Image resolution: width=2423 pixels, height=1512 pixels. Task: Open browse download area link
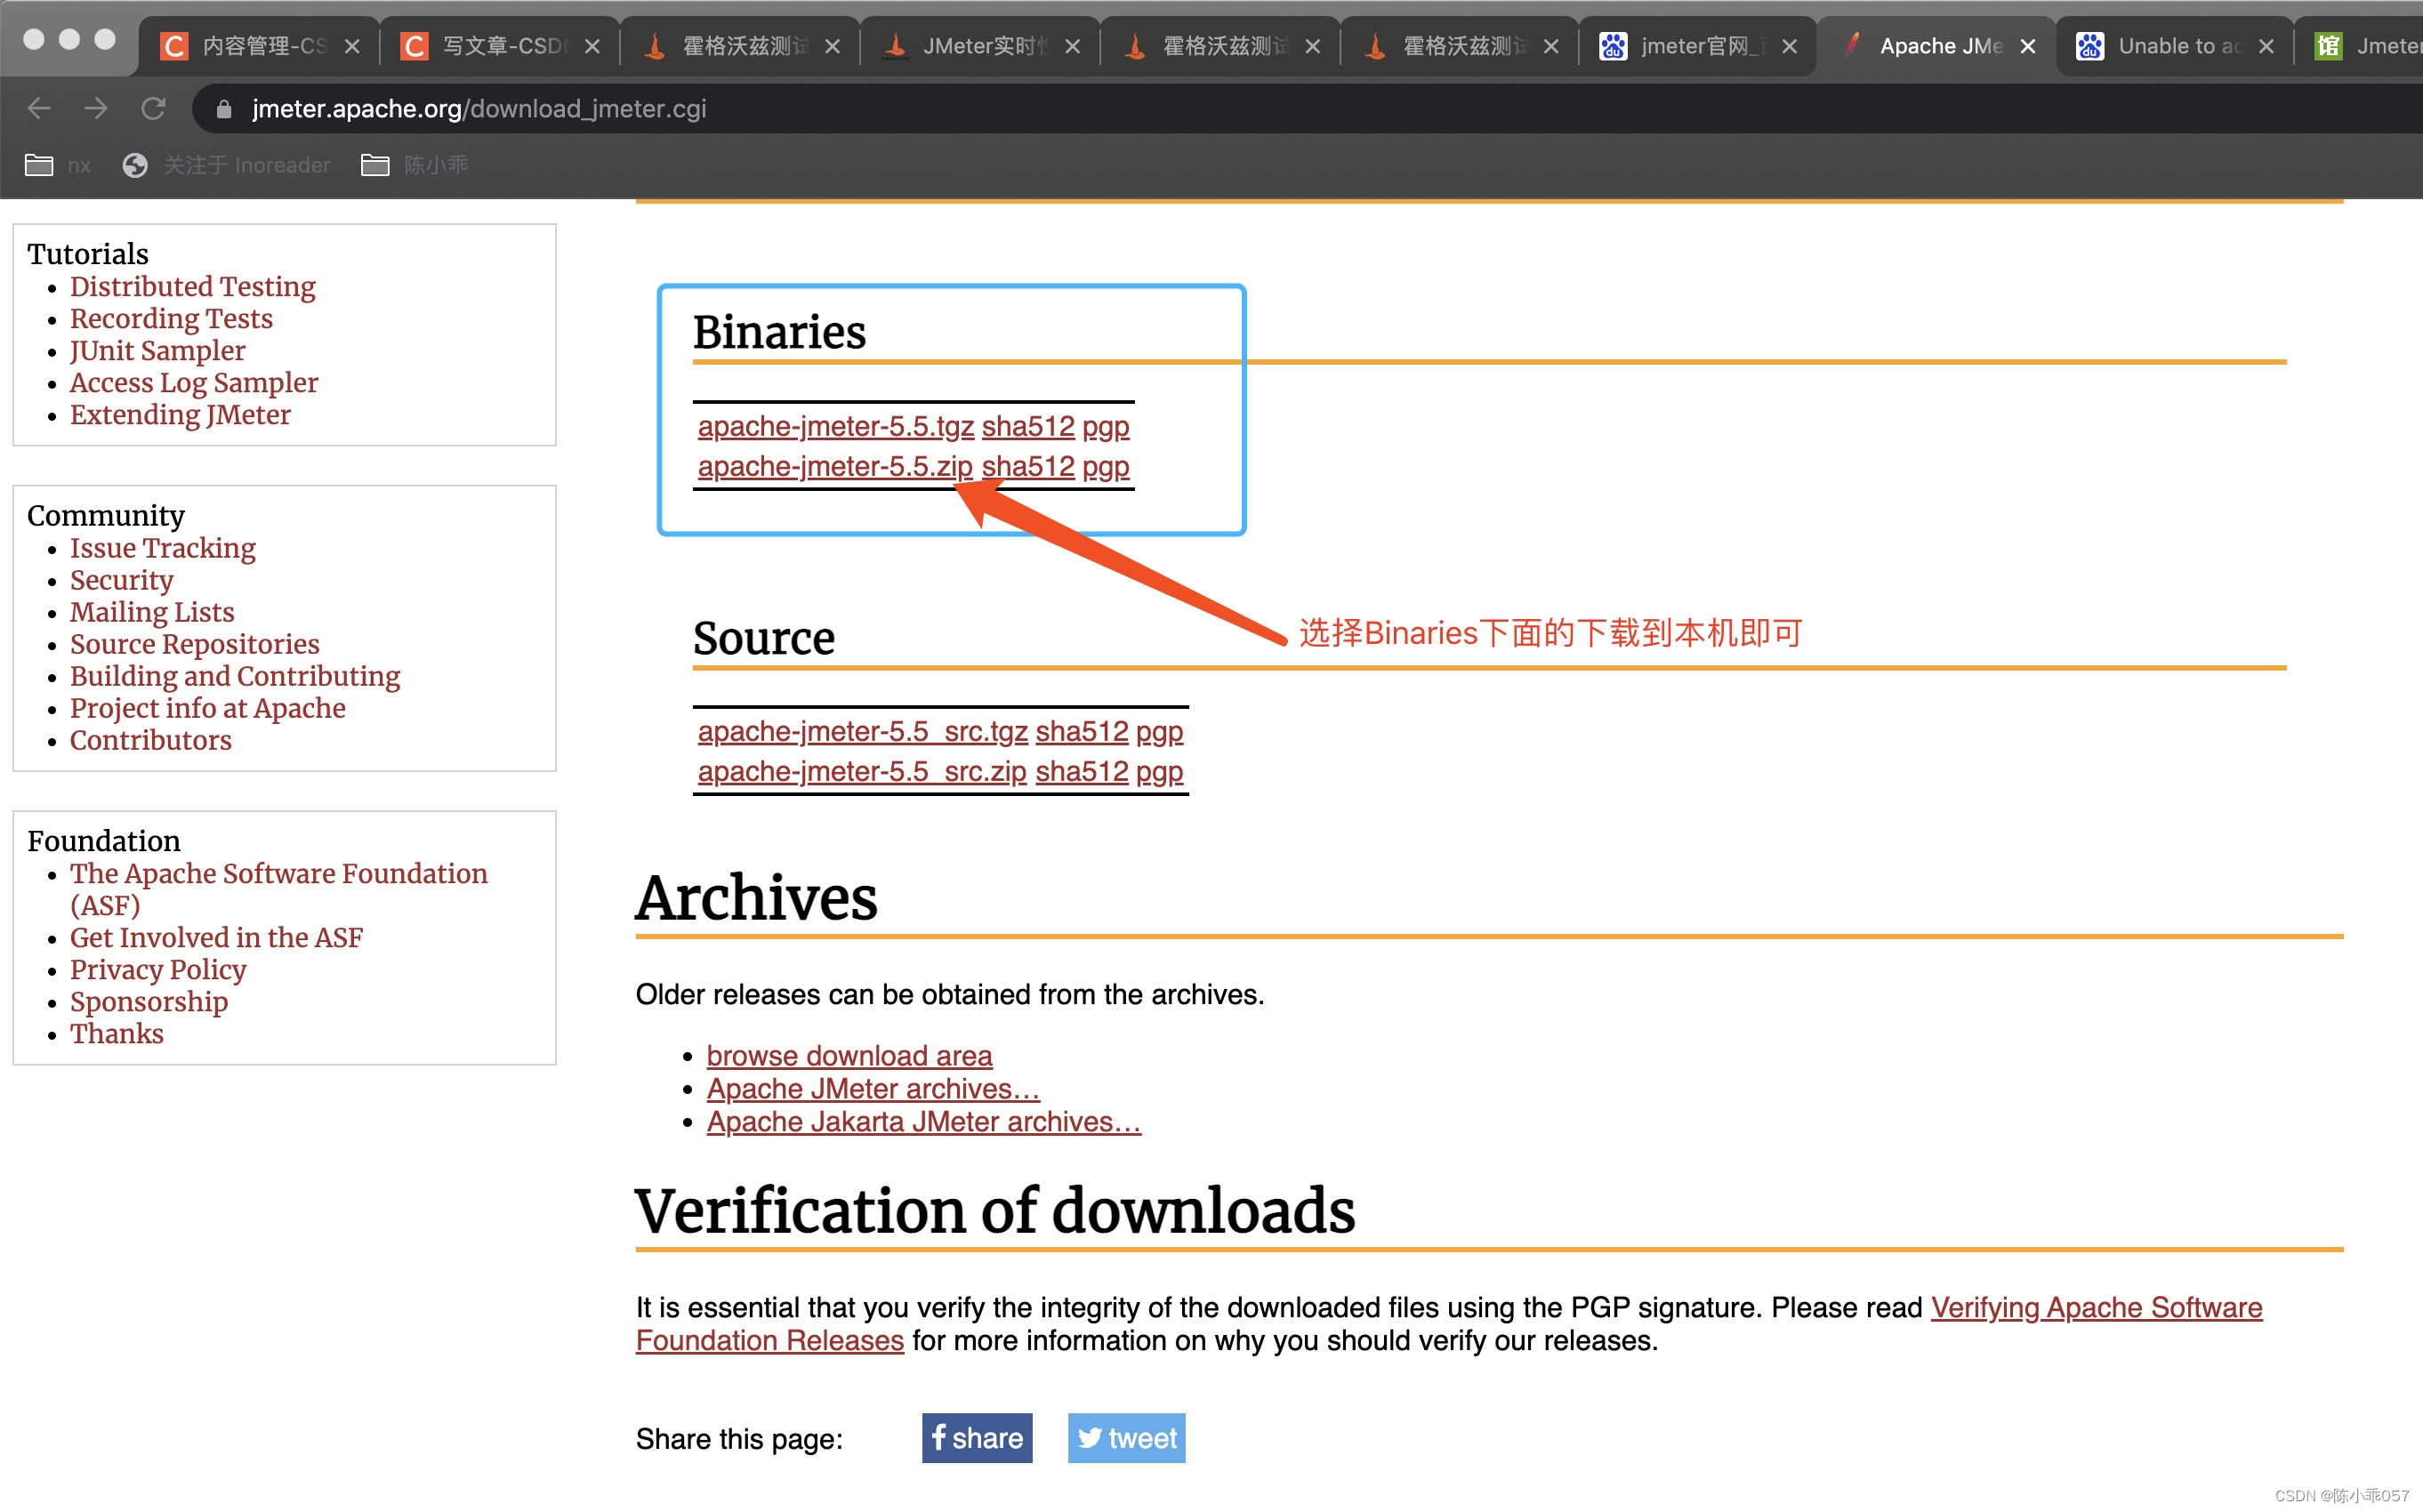[849, 1055]
